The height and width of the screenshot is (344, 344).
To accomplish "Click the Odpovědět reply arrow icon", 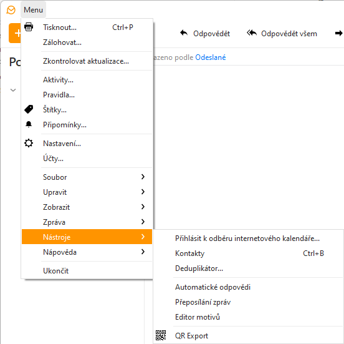I will click(184, 33).
